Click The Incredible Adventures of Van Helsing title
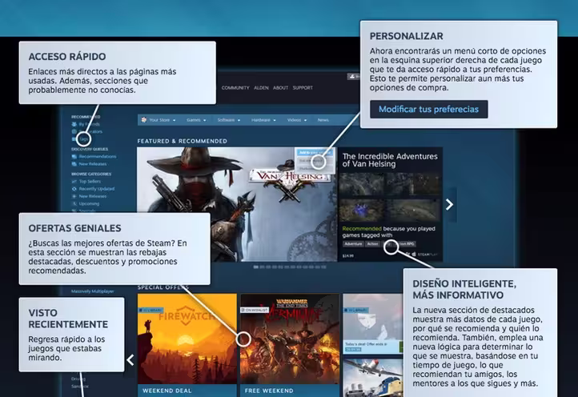The image size is (578, 397). point(390,160)
